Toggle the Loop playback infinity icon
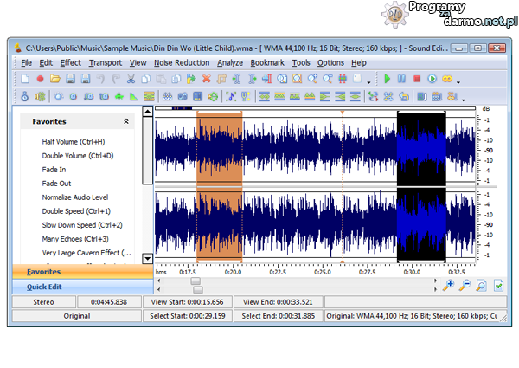 click(x=447, y=79)
